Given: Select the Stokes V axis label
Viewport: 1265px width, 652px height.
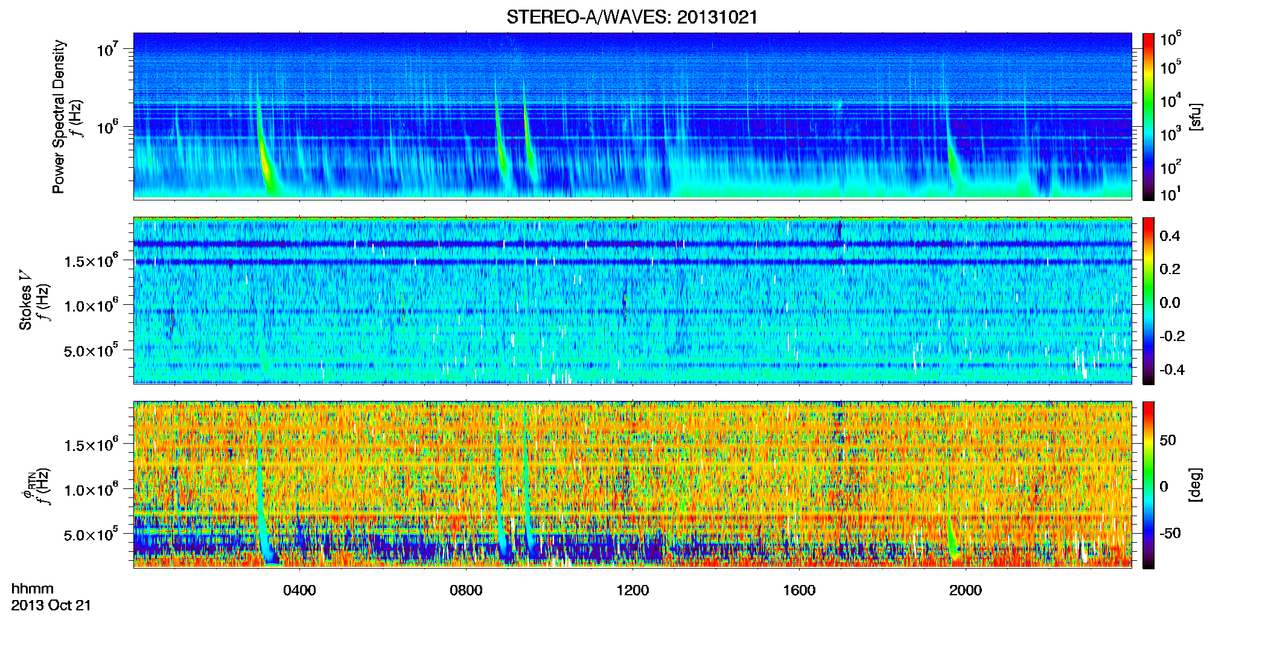Looking at the screenshot, I should [25, 300].
